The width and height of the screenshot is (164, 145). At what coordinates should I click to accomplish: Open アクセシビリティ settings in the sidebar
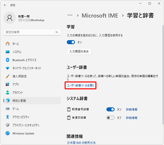pyautogui.click(x=32, y=117)
